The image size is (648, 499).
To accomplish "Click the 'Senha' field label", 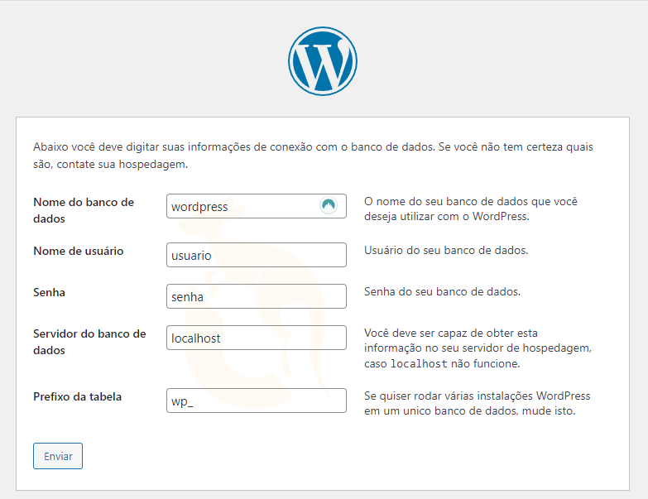I will (x=49, y=292).
